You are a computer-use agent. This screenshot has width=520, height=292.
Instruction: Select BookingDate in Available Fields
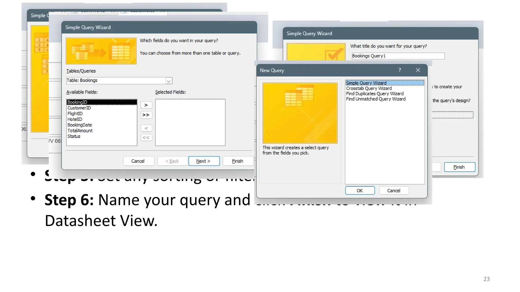(102, 125)
